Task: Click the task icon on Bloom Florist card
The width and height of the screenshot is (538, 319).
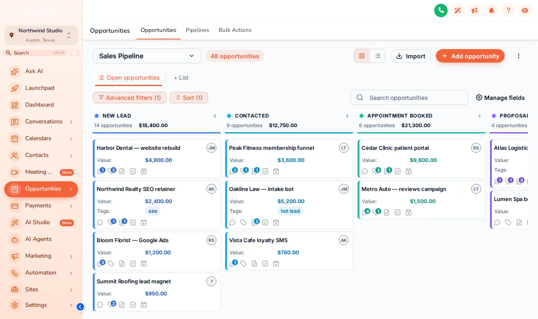Action: click(133, 264)
